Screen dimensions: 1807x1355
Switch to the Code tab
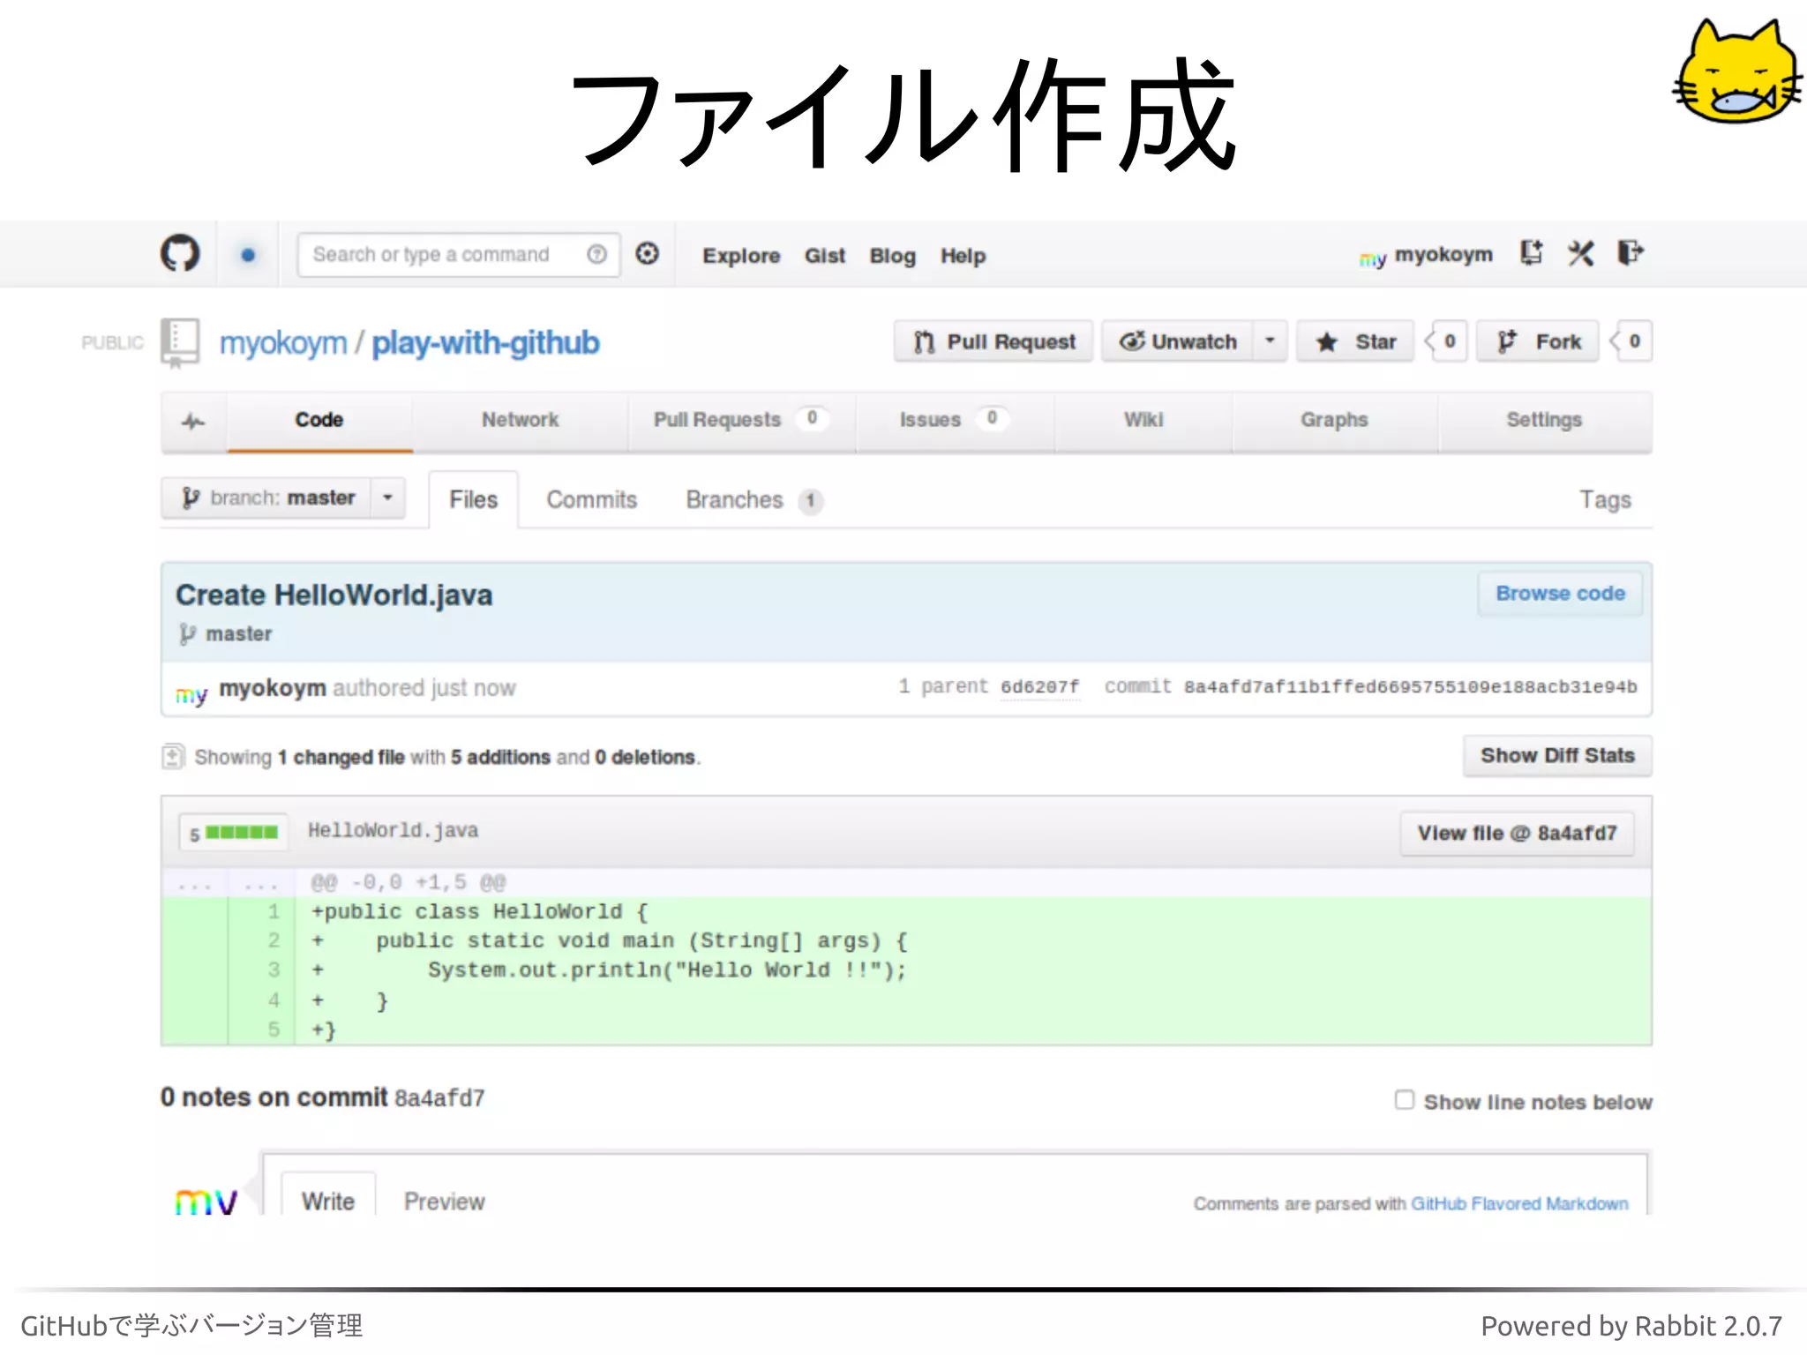point(319,421)
